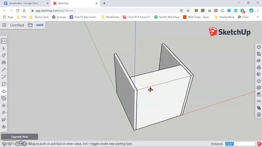The image size is (262, 147).
Task: Select the Orbit tool
Action: tap(4, 127)
